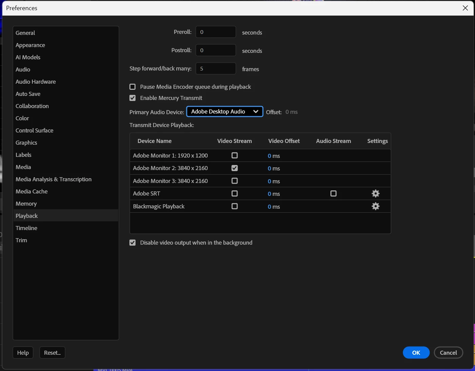Click the Device Name column header
Viewport: 475px width, 371px height.
point(154,141)
